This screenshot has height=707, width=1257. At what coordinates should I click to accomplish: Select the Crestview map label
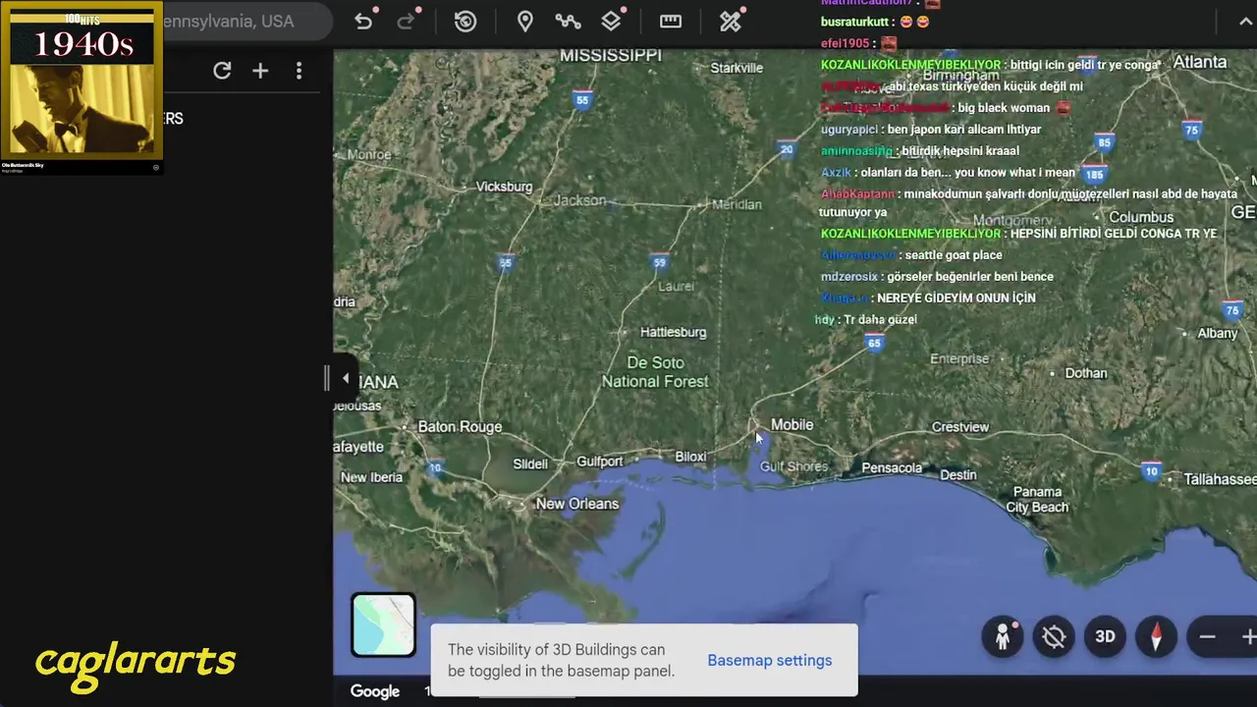tap(960, 427)
